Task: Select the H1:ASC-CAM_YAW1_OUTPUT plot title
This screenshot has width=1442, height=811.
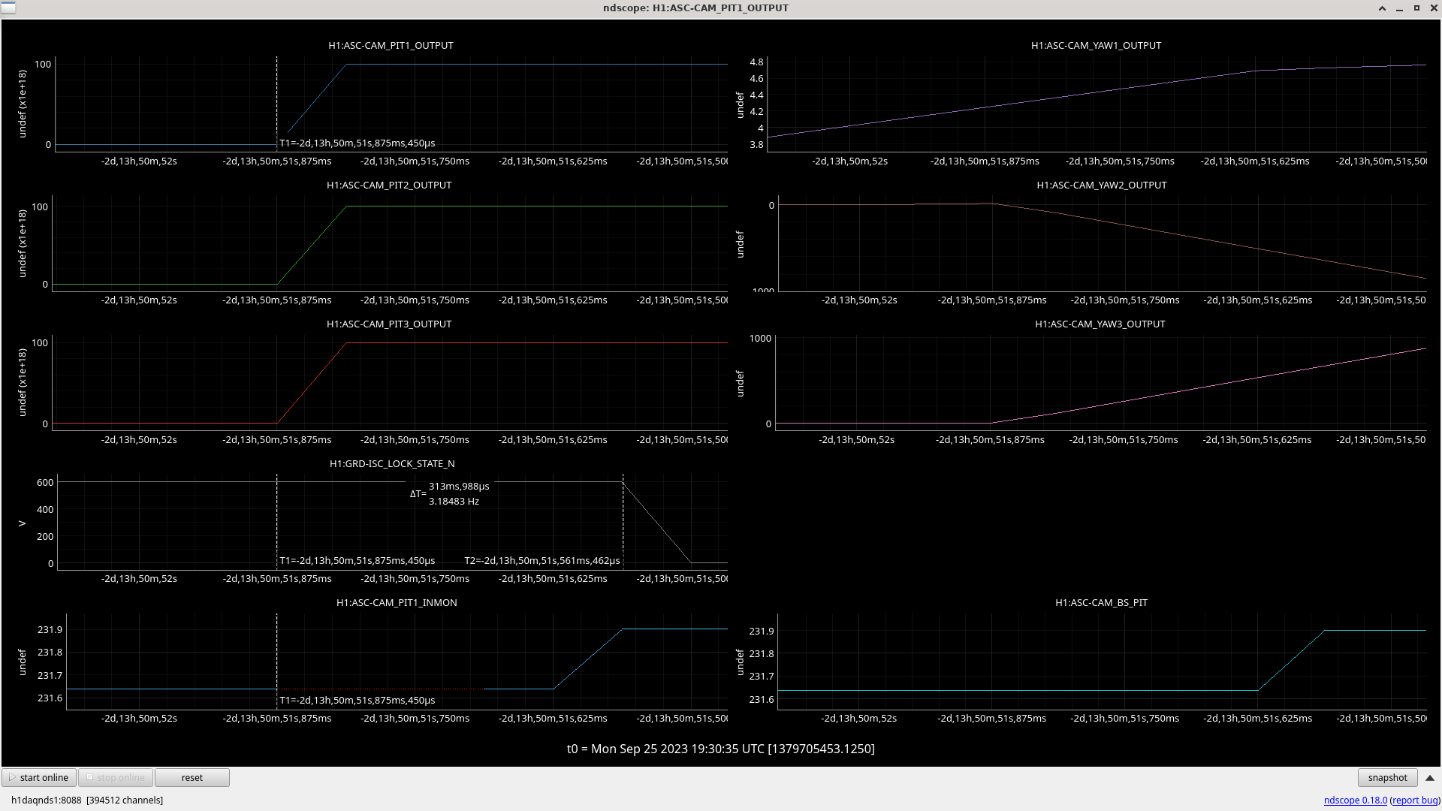Action: [1096, 45]
